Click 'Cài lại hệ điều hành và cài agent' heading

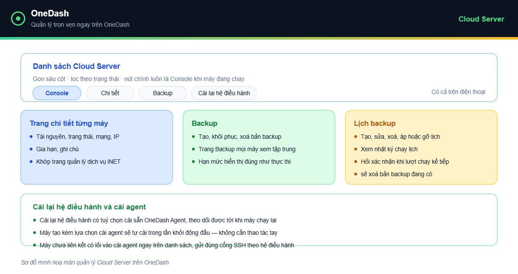click(89, 207)
